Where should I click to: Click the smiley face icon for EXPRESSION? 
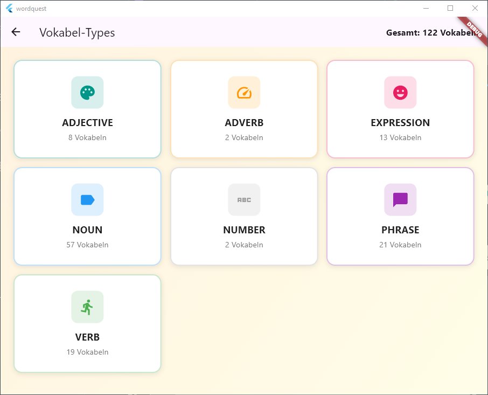400,93
